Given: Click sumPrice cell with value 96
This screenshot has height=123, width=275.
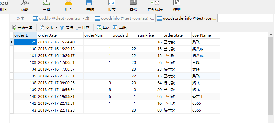Looking at the screenshot, I should coord(150,96).
